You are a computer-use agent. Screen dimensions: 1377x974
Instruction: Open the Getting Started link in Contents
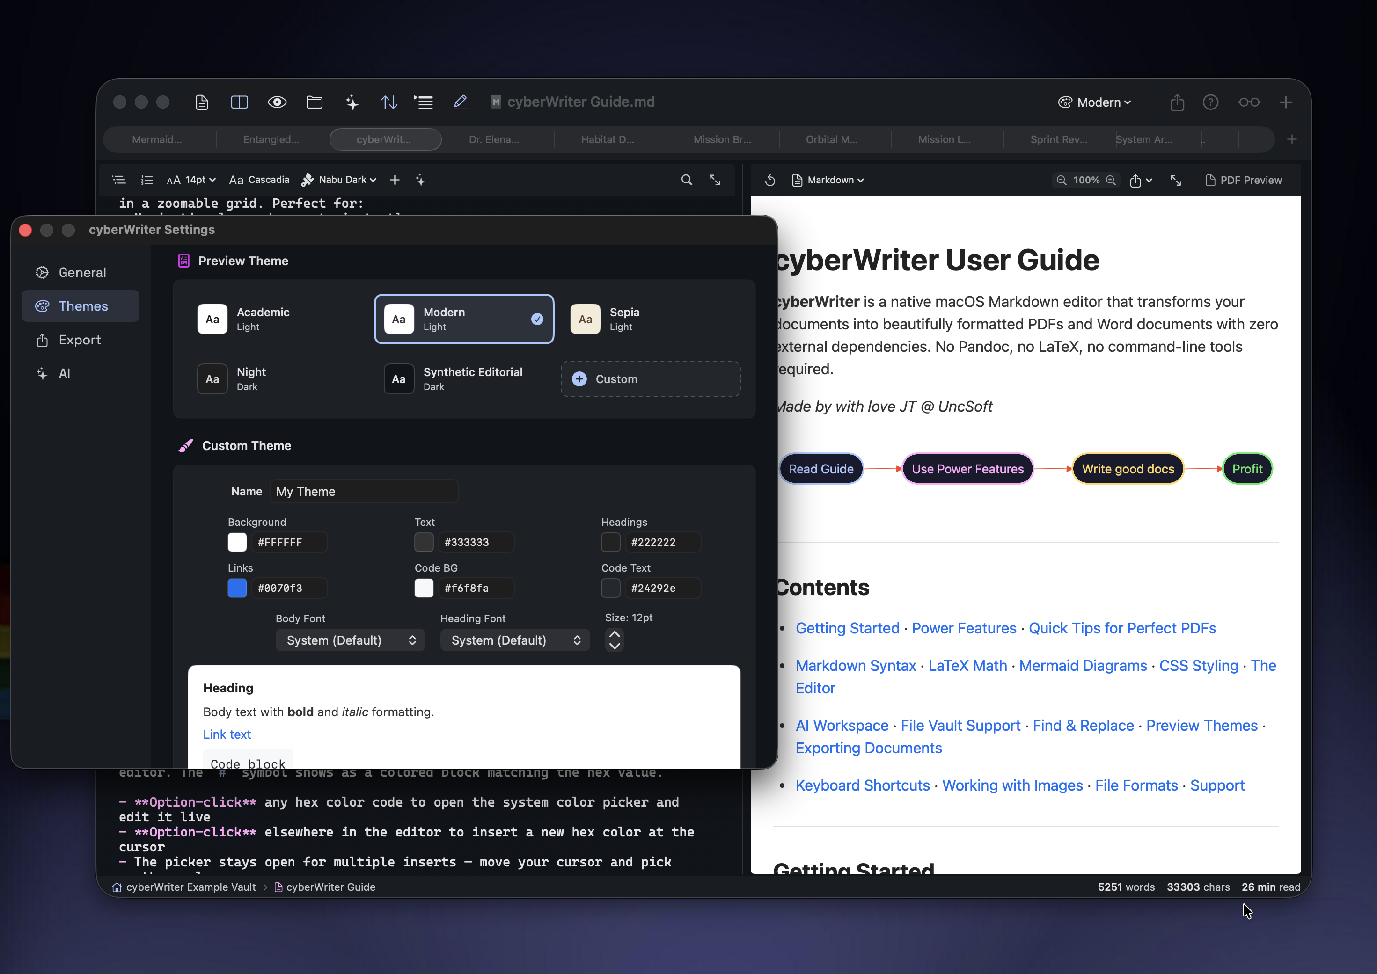click(x=847, y=628)
